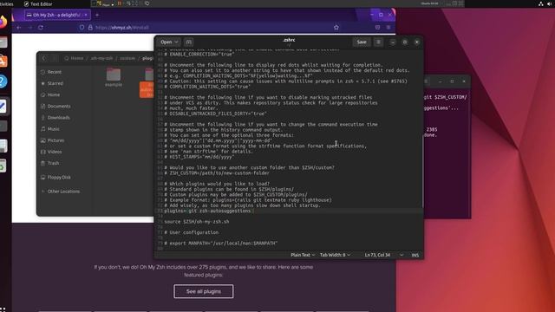Screen dimensions: 555x312
Task: Click the # User configuration comment line
Action: click(192, 232)
